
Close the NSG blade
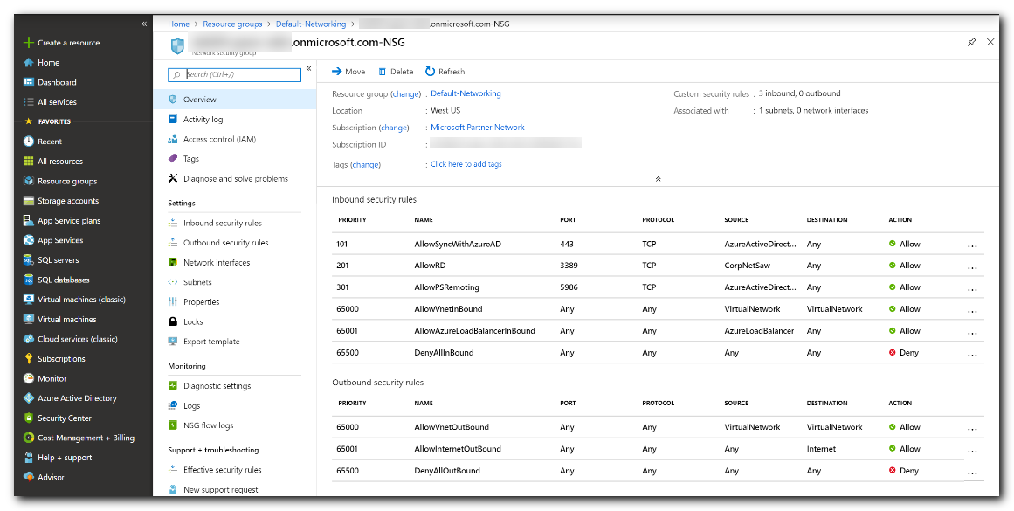990,42
